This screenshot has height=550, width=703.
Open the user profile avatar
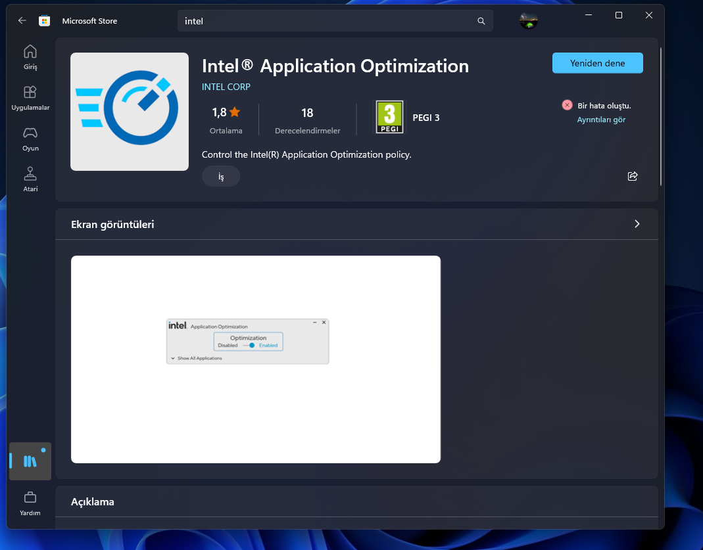pos(528,20)
